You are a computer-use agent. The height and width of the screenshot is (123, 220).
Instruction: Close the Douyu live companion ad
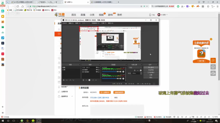[x=211, y=39]
